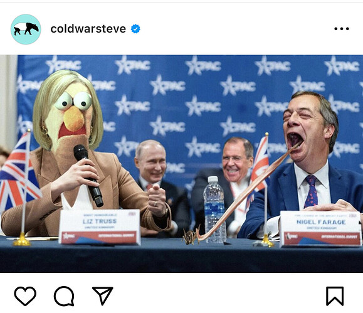Click the gold flag stand base on left
This screenshot has width=363, height=313.
[22, 240]
